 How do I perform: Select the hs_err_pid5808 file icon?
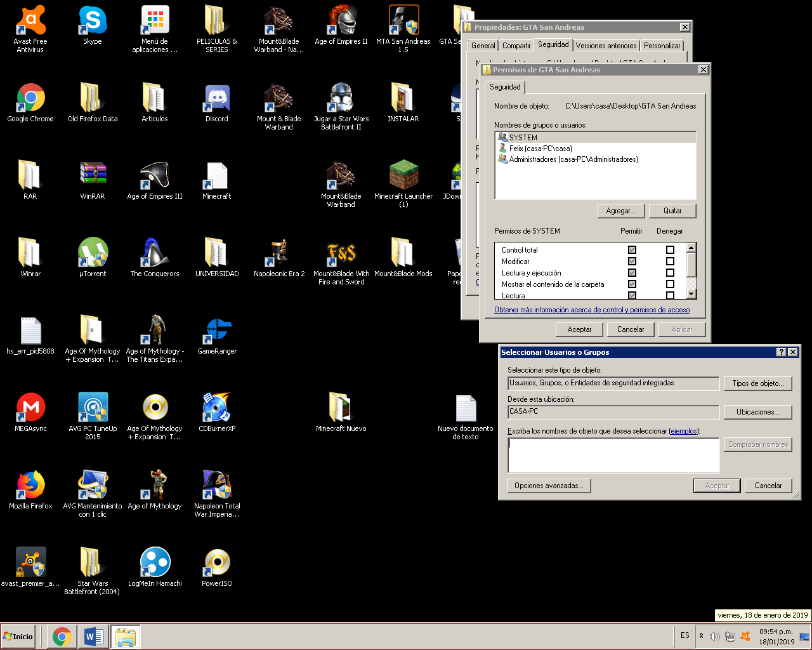click(x=30, y=335)
